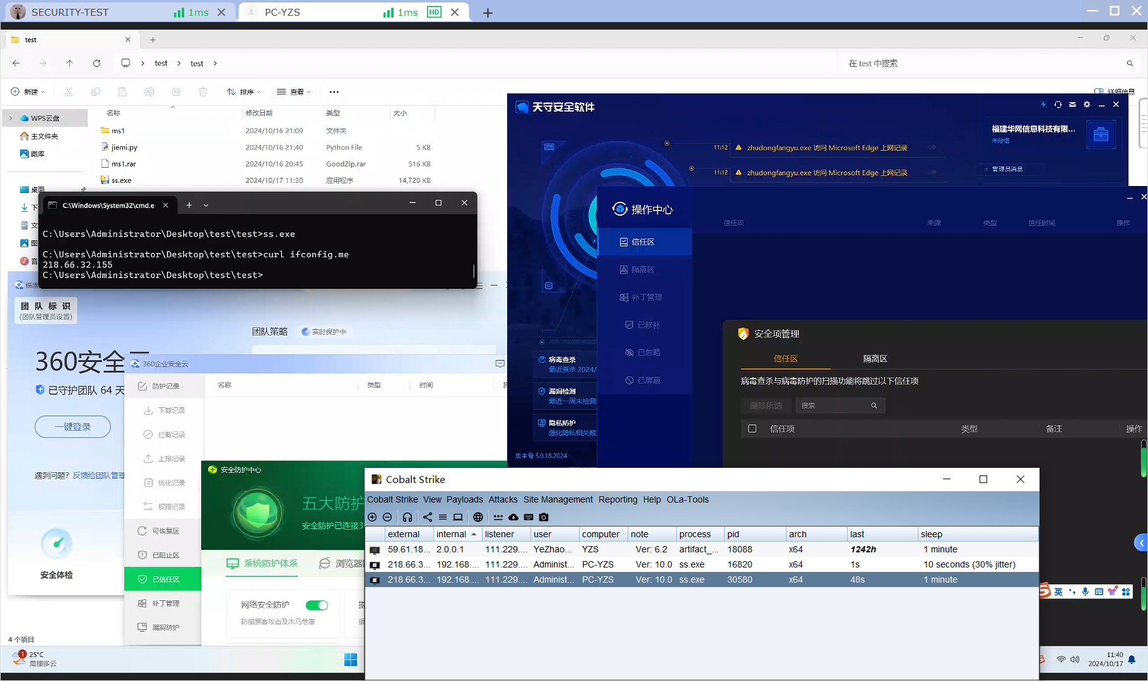Open 防护记录 in 360企业安全云 sidebar
The width and height of the screenshot is (1148, 681).
pos(163,386)
